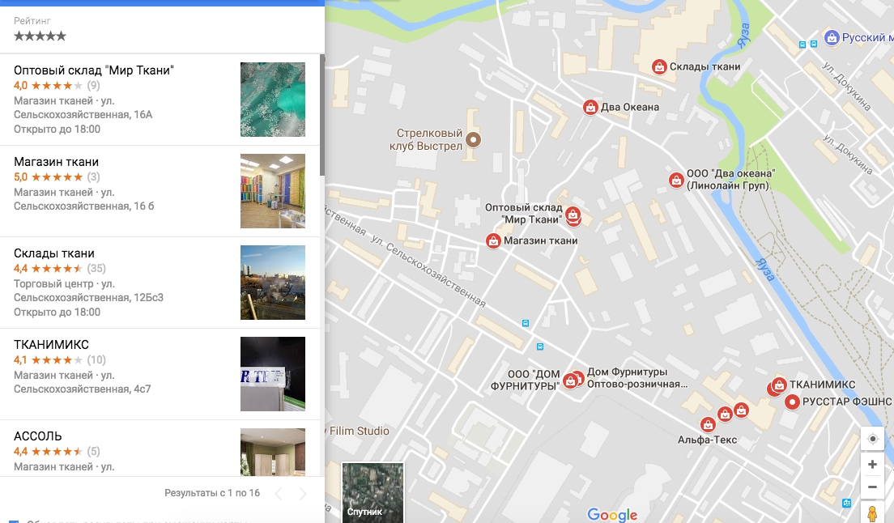Click the Filim Studio map label
Screen dimensions: 894x523
(x=360, y=431)
